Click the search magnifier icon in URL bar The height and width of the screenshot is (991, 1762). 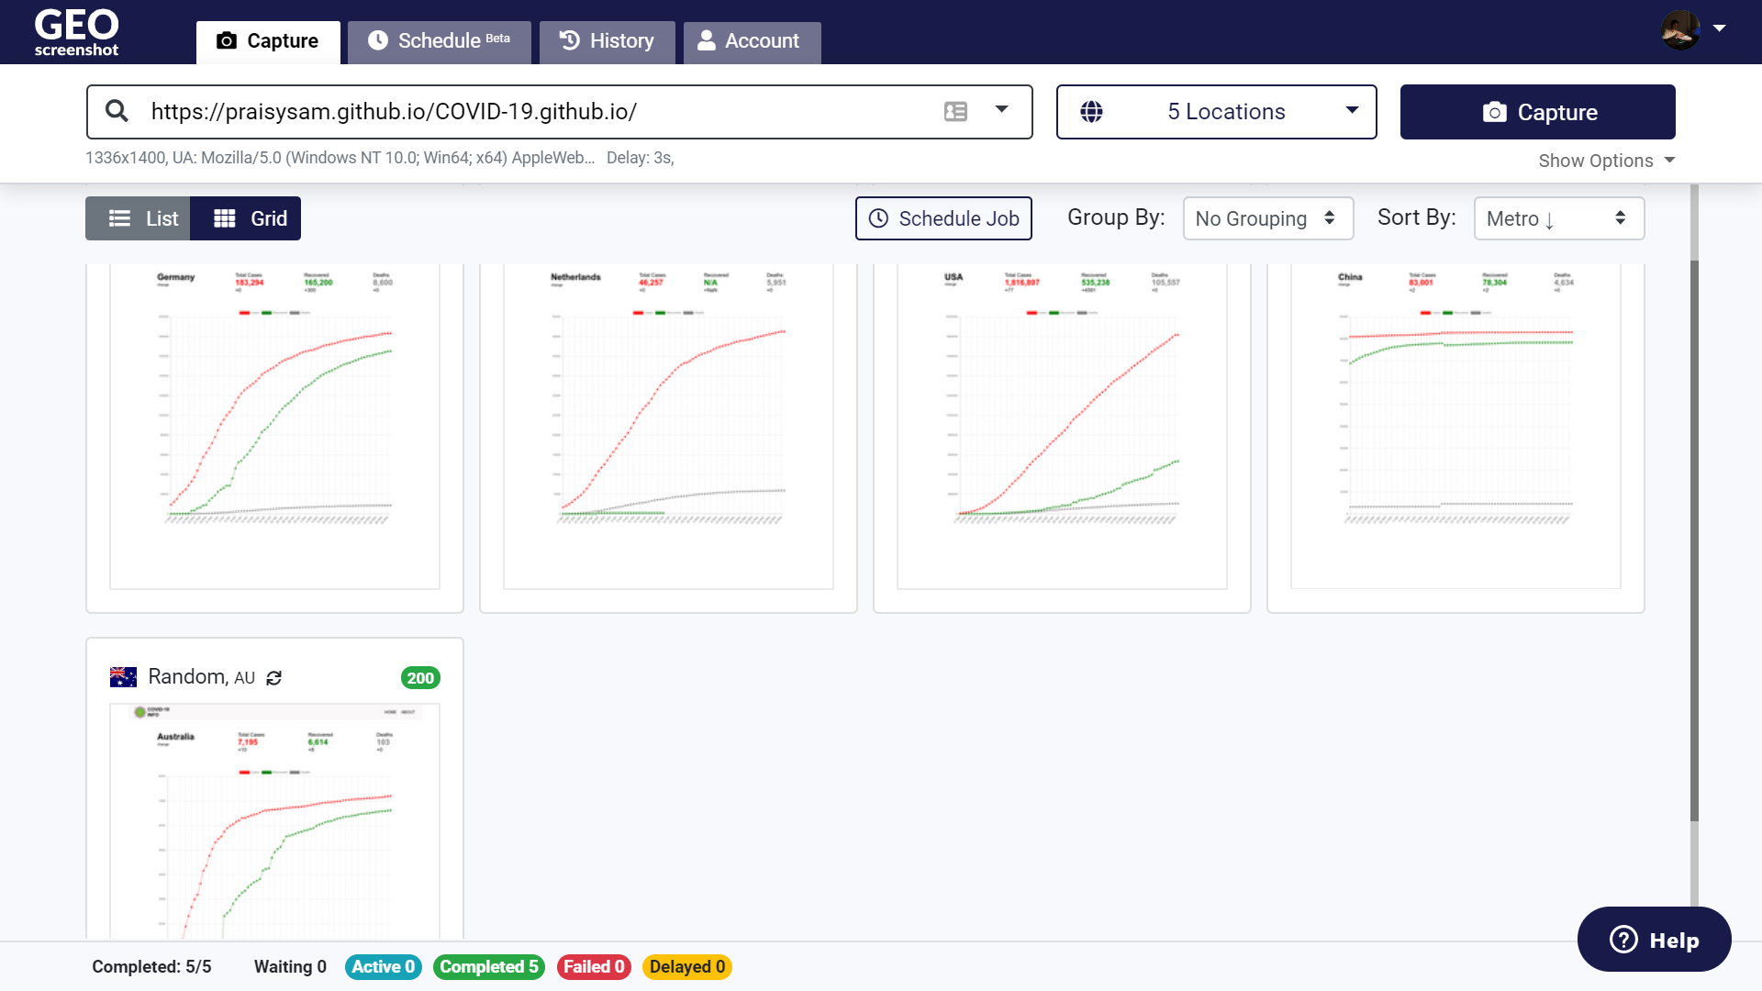tap(117, 111)
